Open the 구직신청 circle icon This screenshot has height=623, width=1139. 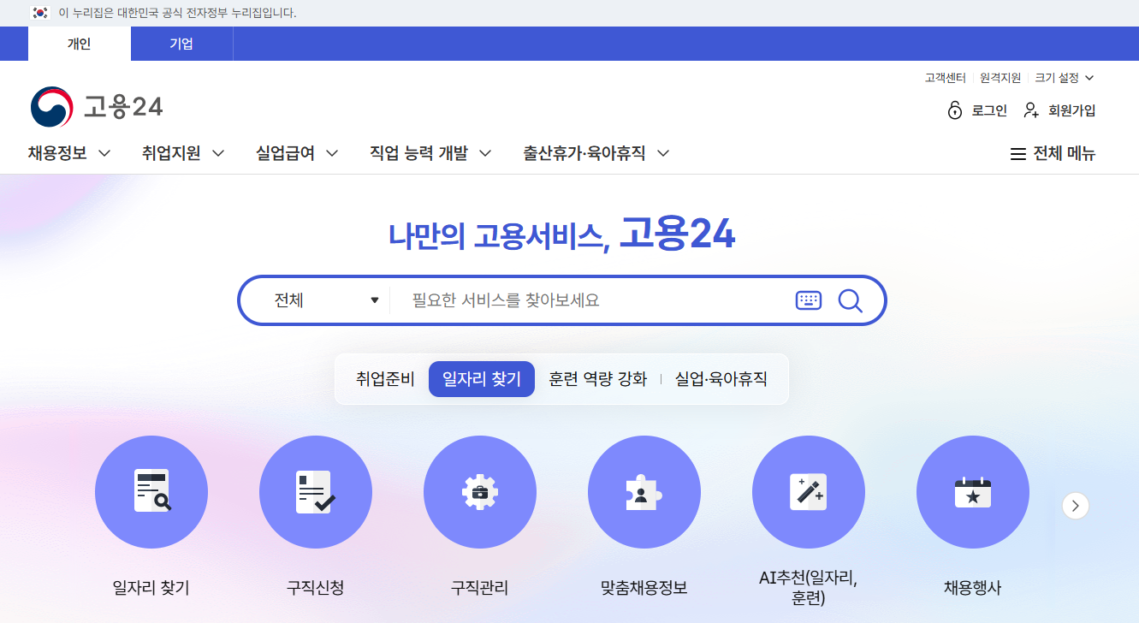click(316, 492)
